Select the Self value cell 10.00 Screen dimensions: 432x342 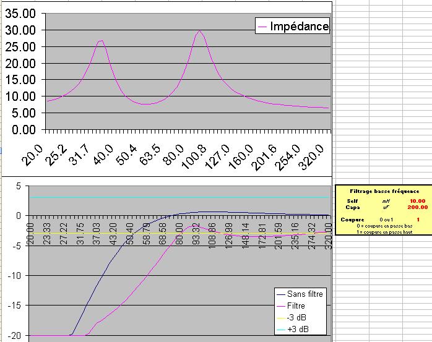417,201
